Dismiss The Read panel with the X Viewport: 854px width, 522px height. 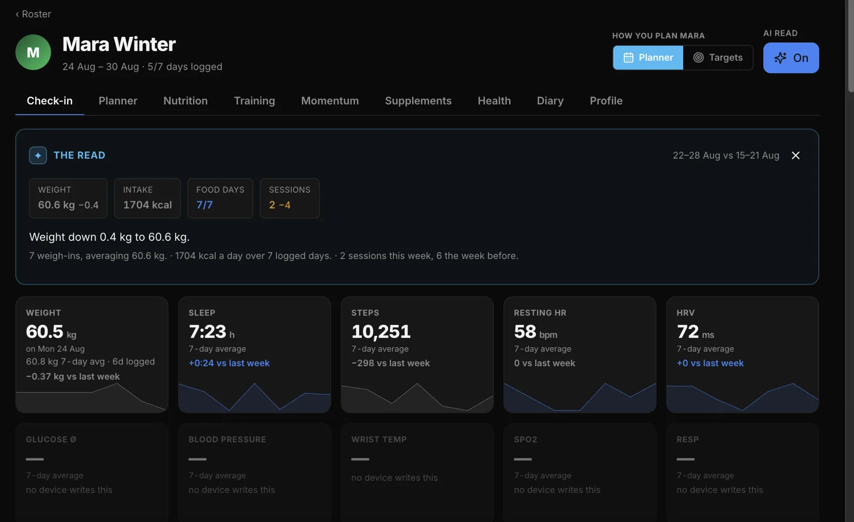[795, 155]
